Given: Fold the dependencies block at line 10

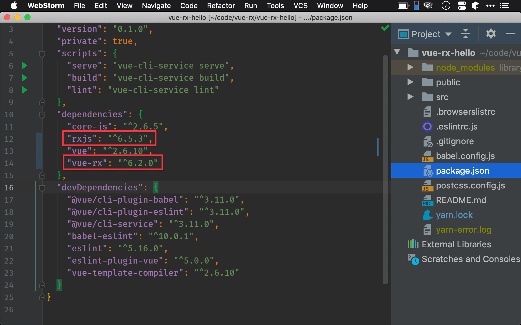Looking at the screenshot, I should tap(42, 115).
